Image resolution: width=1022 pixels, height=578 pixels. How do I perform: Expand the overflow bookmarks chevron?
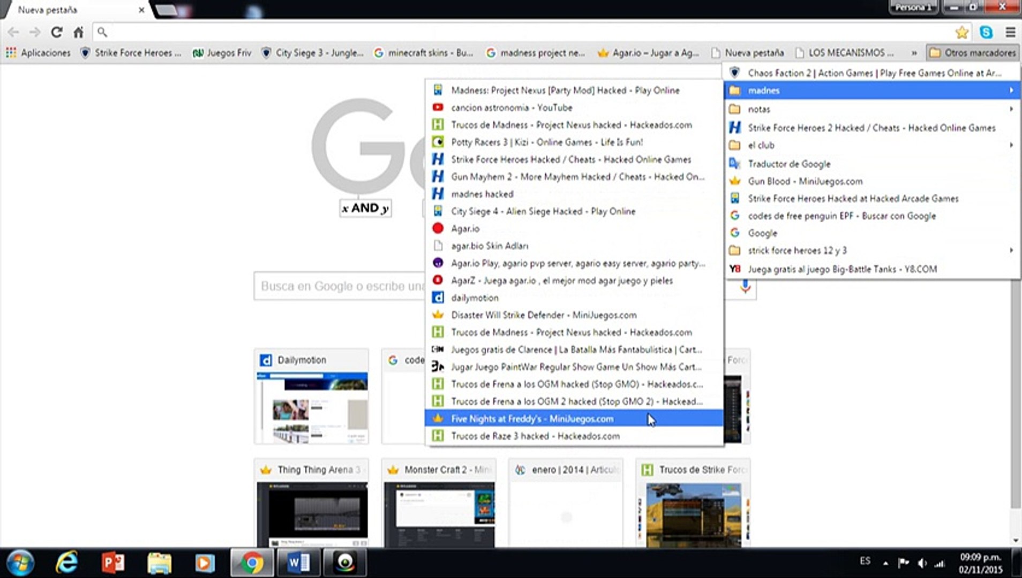coord(914,53)
